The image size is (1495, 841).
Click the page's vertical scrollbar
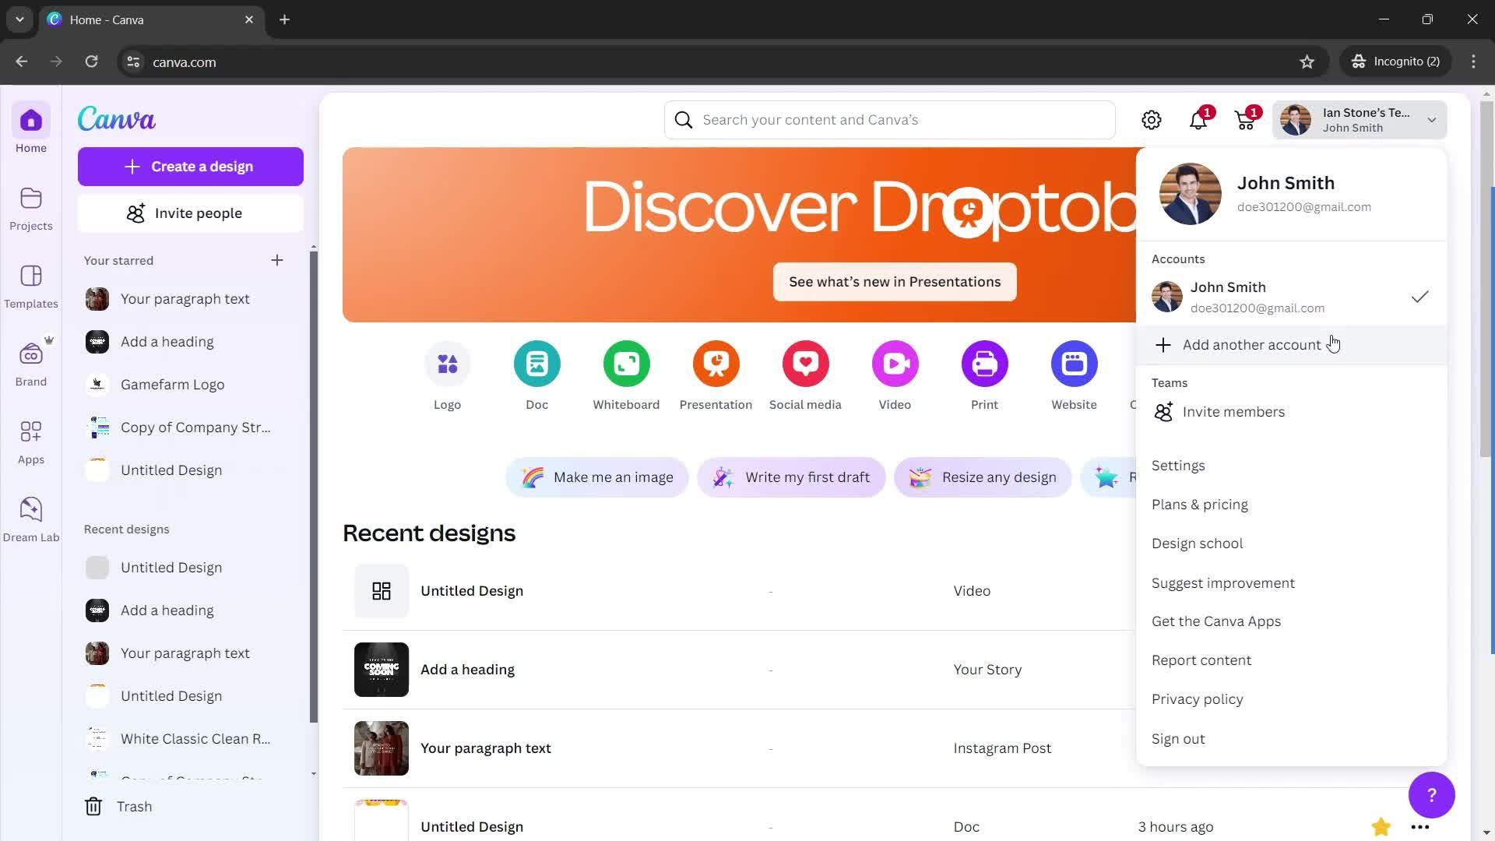[1486, 280]
